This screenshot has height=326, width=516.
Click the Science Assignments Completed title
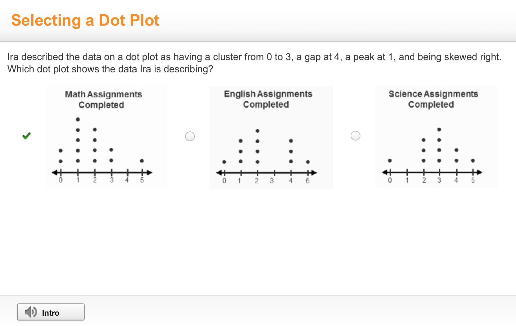(433, 99)
